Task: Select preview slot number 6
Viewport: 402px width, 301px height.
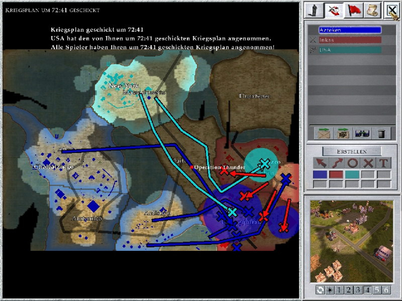Action: point(386,290)
